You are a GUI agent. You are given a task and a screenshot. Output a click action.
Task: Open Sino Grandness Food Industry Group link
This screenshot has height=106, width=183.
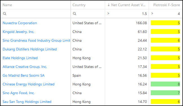click(x=36, y=40)
